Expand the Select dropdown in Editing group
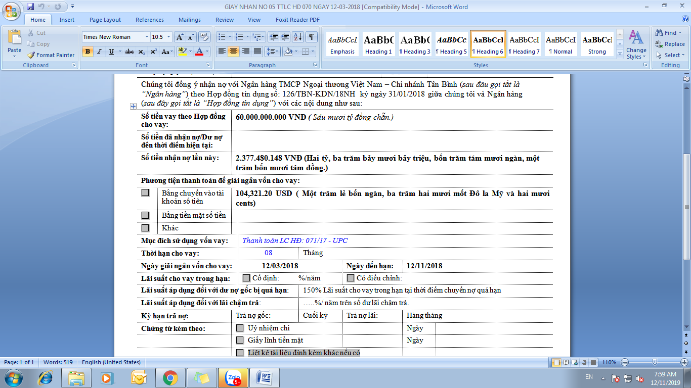The image size is (691, 388). (670, 55)
